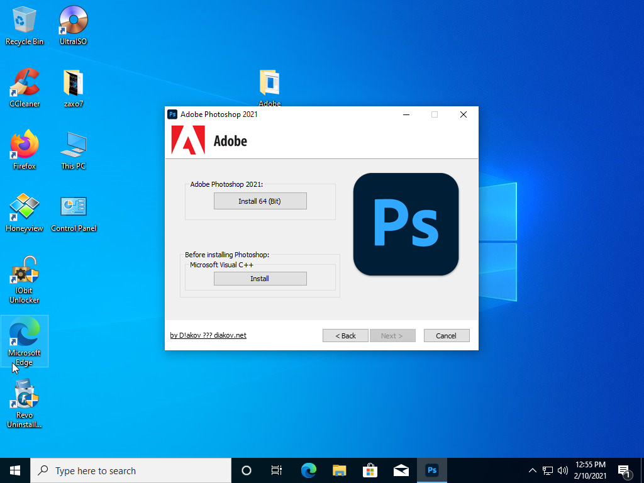Select the Firefox desktop shortcut

pos(25,150)
